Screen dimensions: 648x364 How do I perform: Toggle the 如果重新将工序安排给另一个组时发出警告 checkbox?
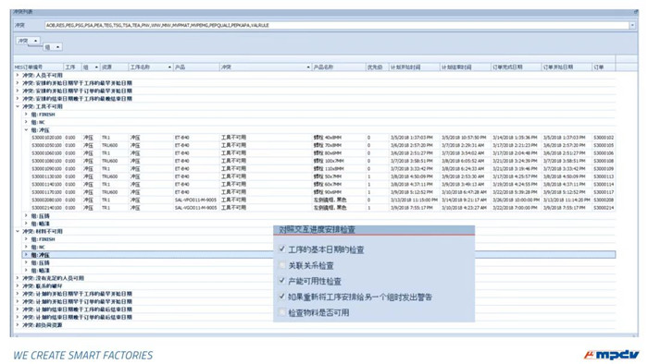282,297
